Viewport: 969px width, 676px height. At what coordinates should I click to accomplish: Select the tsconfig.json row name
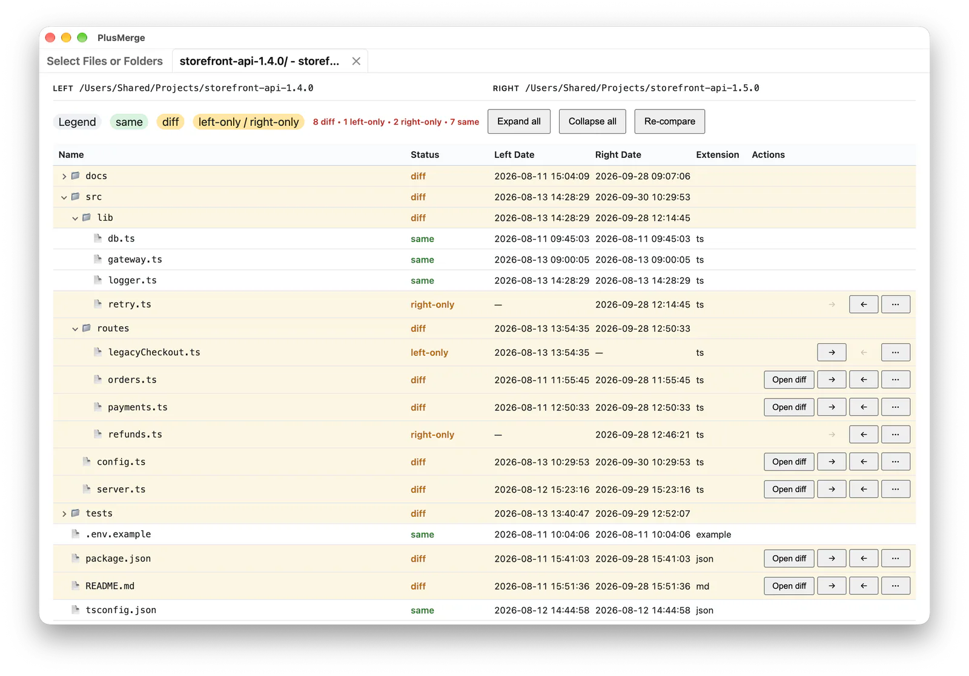click(121, 610)
